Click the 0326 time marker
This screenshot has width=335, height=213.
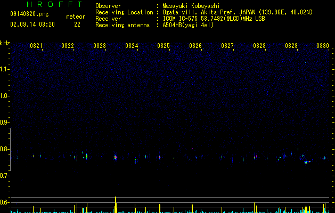pos(195,46)
